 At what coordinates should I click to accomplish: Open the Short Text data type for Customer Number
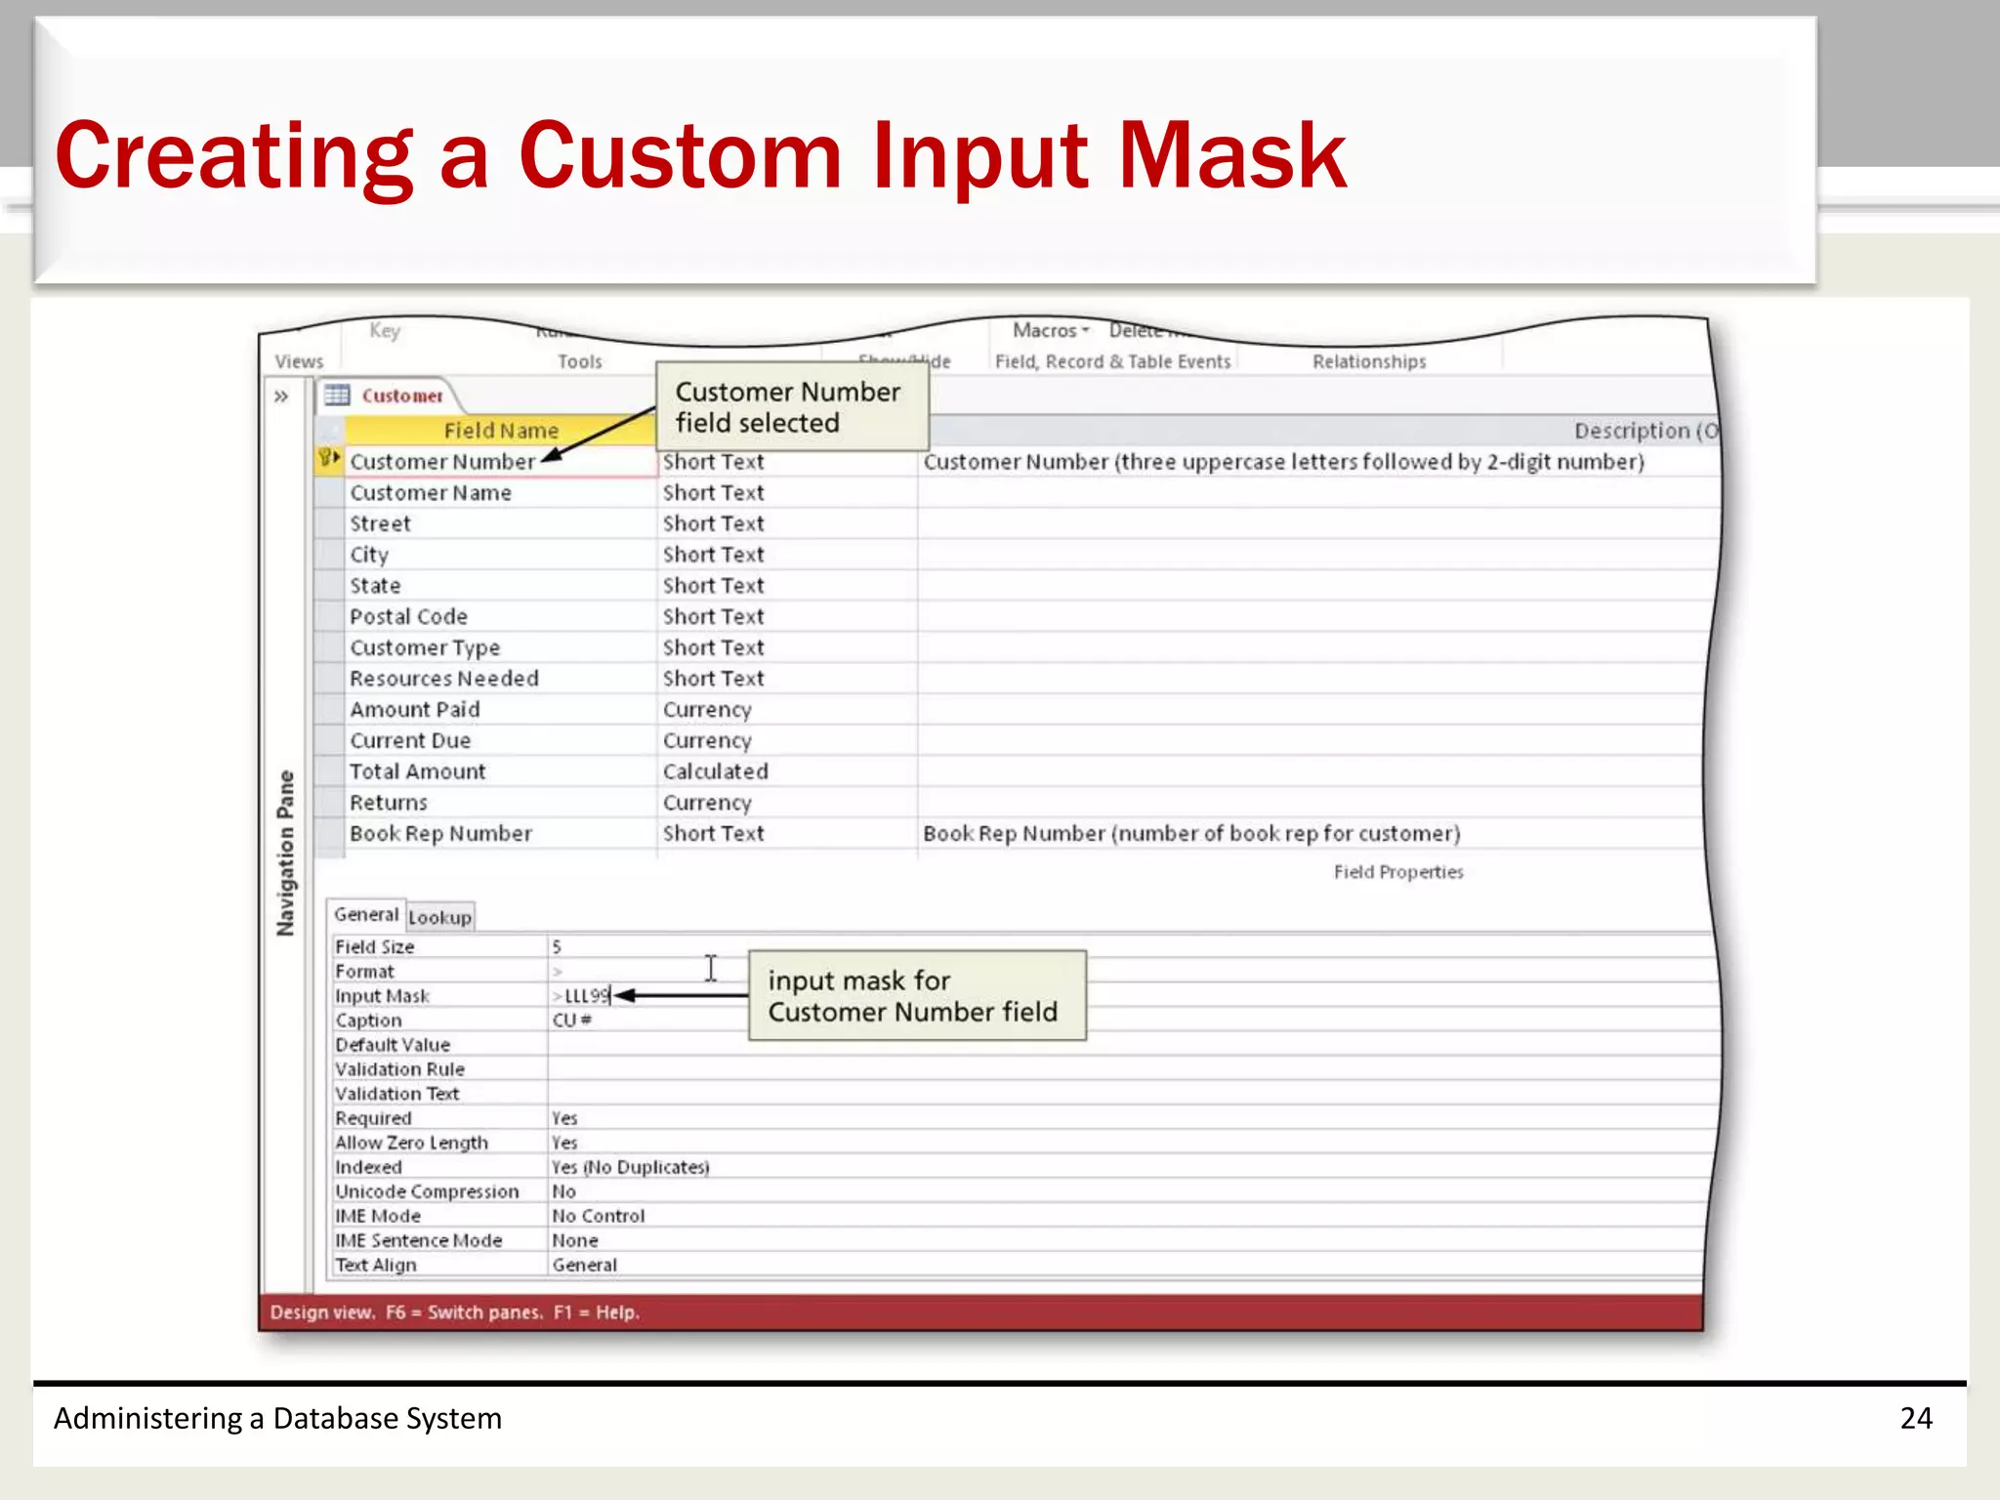point(787,462)
